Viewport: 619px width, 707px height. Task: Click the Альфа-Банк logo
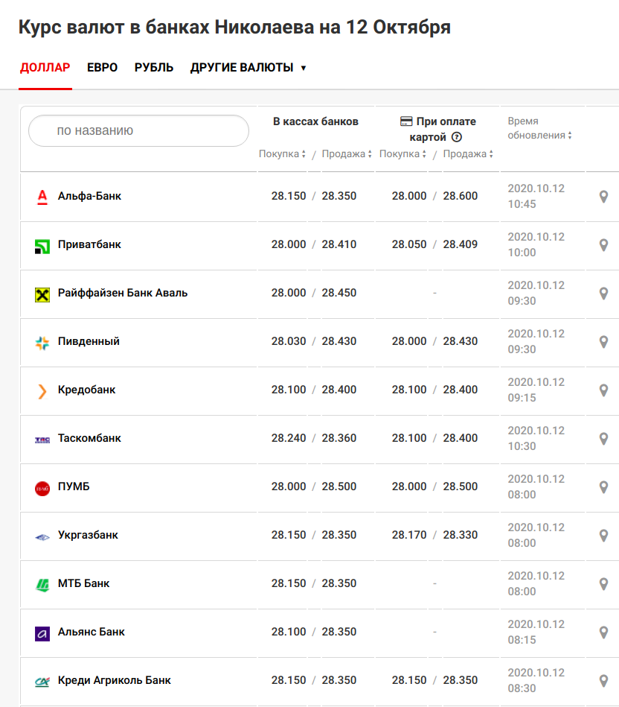tap(42, 197)
